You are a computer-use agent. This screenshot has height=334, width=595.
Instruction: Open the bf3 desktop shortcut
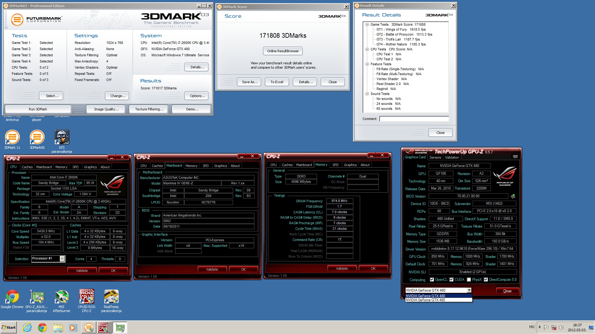pyautogui.click(x=62, y=138)
